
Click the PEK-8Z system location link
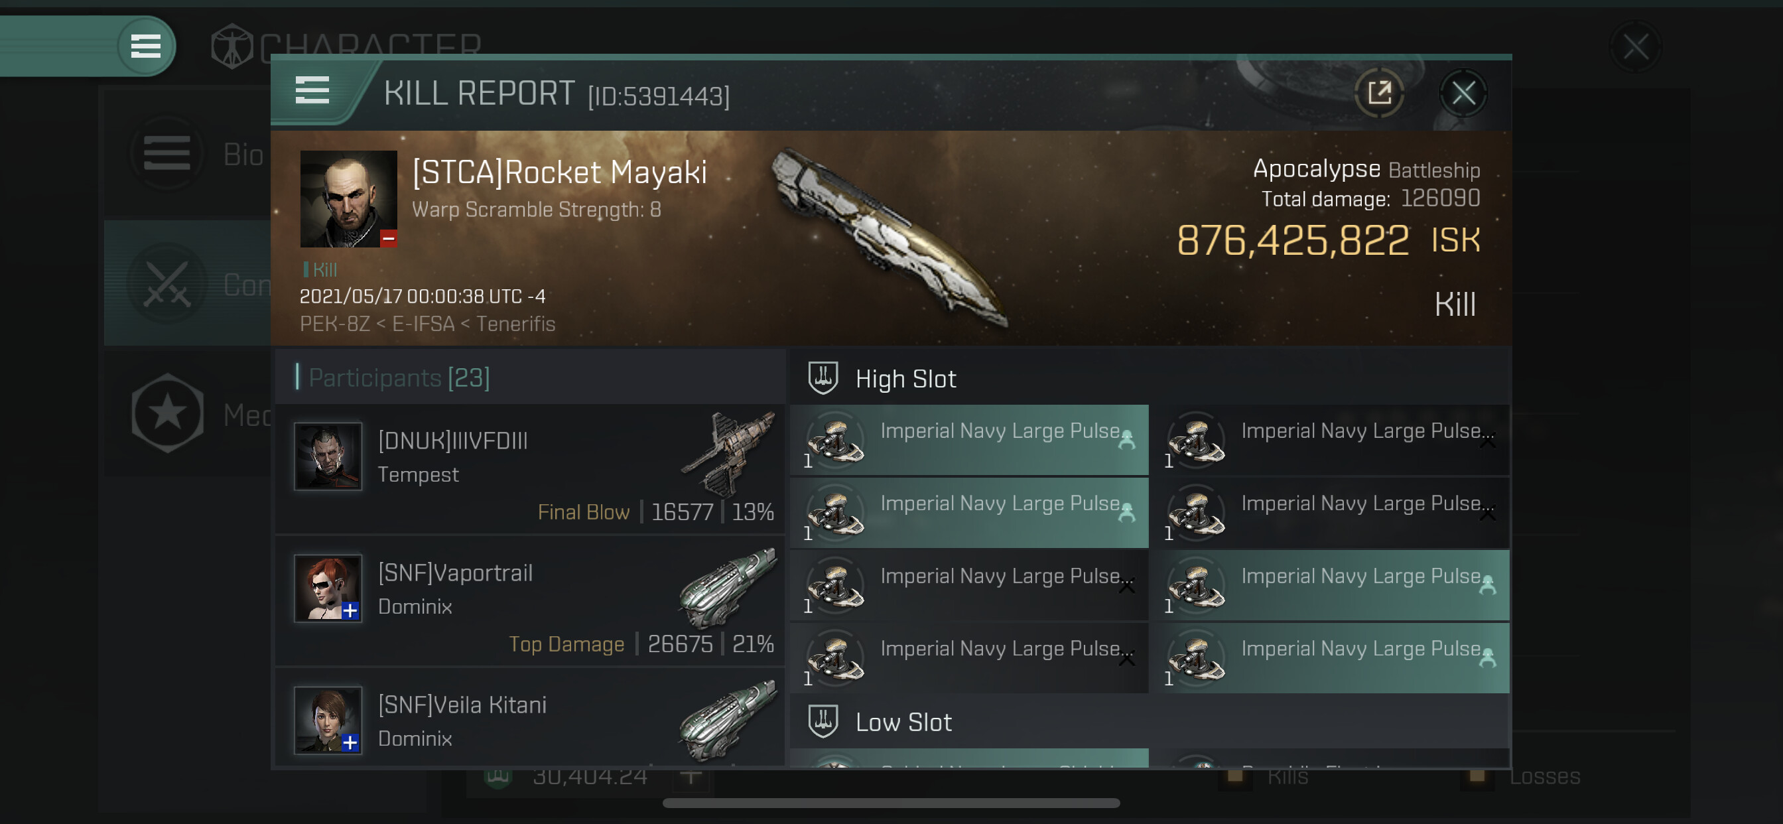click(334, 323)
